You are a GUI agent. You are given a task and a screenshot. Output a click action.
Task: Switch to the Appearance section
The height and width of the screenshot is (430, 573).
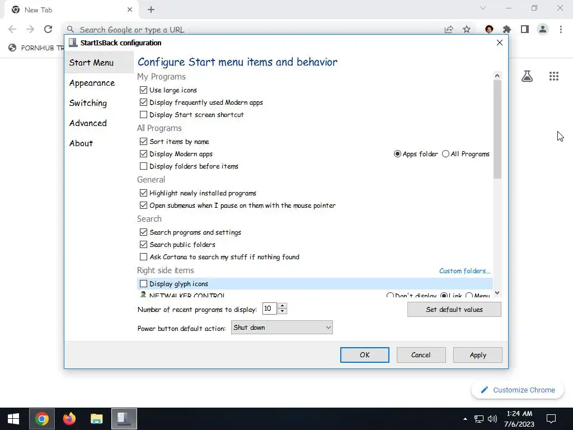92,83
